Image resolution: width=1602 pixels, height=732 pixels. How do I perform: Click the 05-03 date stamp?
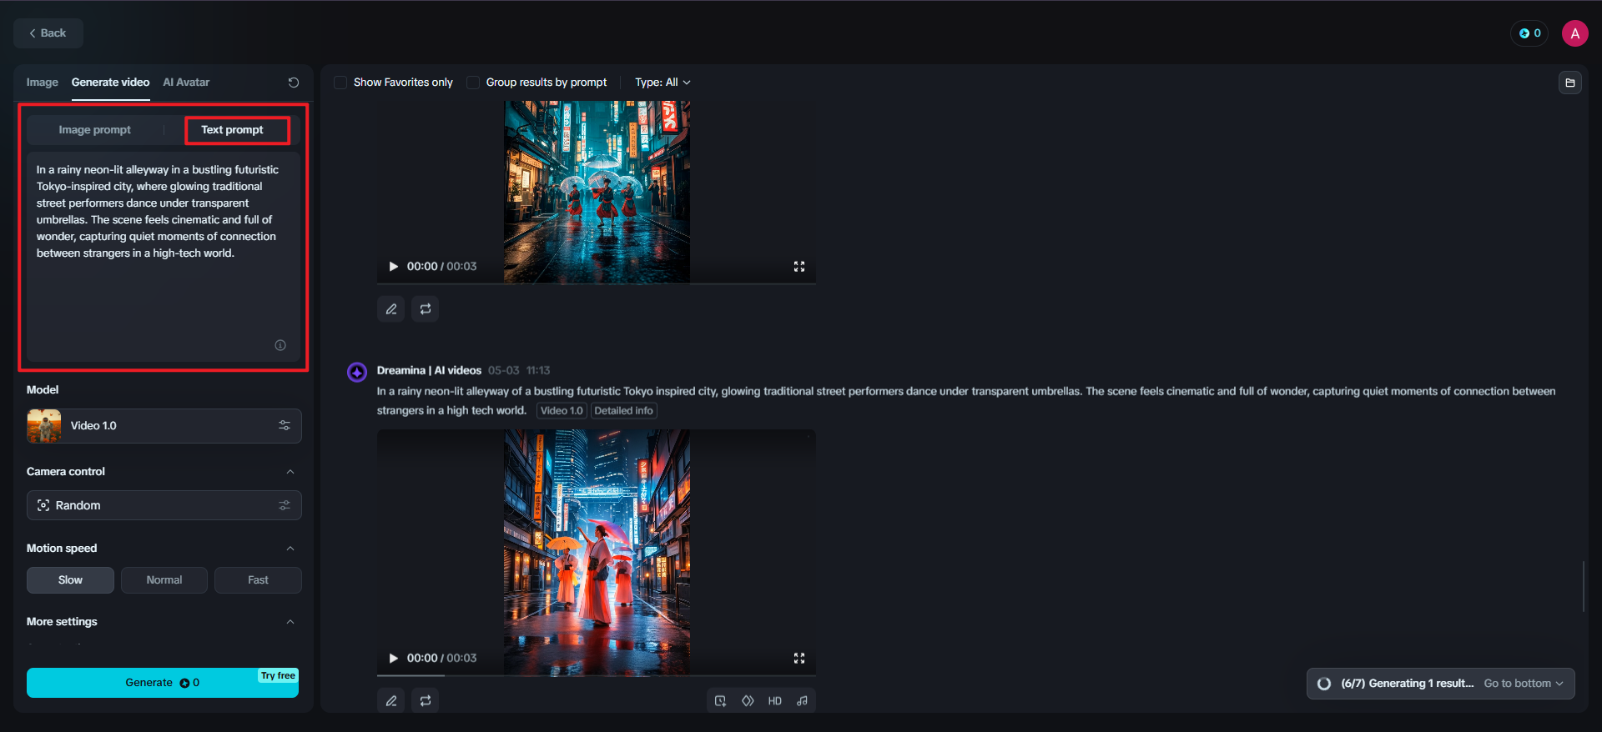[x=503, y=371]
